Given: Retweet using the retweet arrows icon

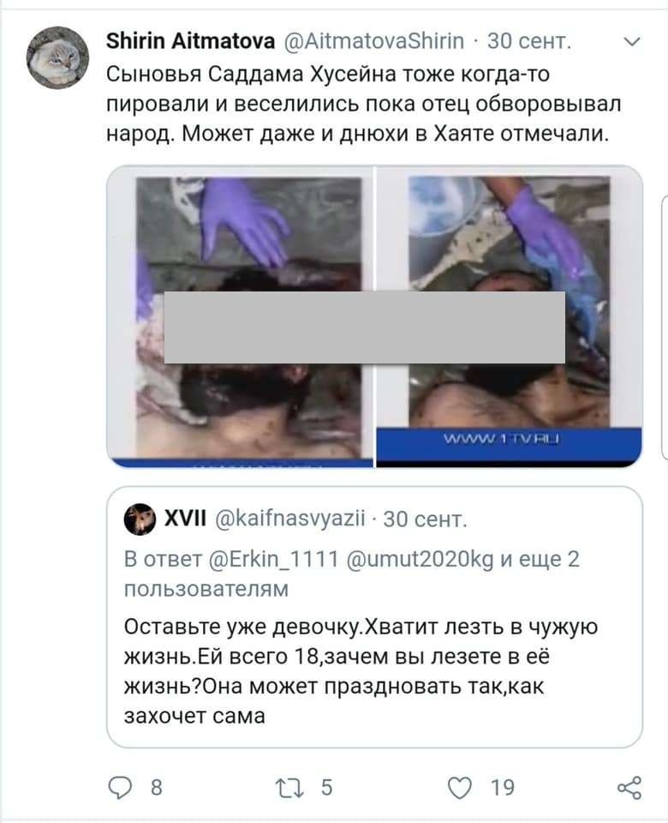Looking at the screenshot, I should [289, 789].
